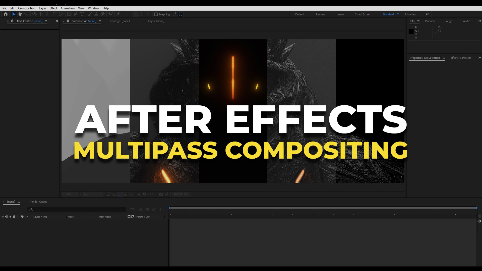The image size is (482, 271).
Task: Open Composition panel hamburger menu
Action: 100,21
